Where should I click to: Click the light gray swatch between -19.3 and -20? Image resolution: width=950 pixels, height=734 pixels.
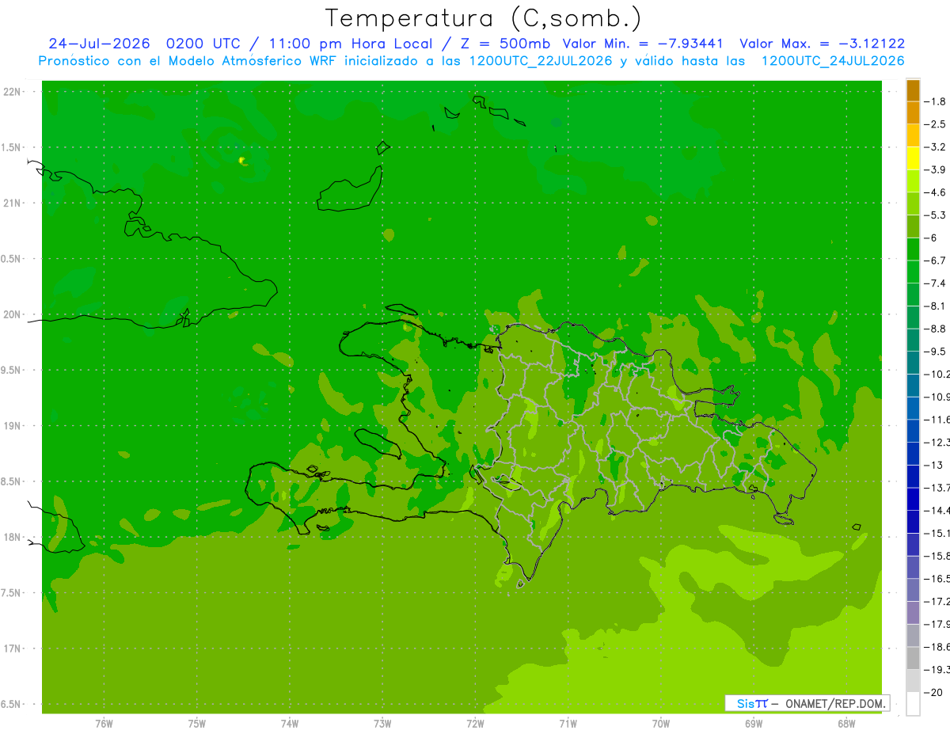pyautogui.click(x=913, y=681)
